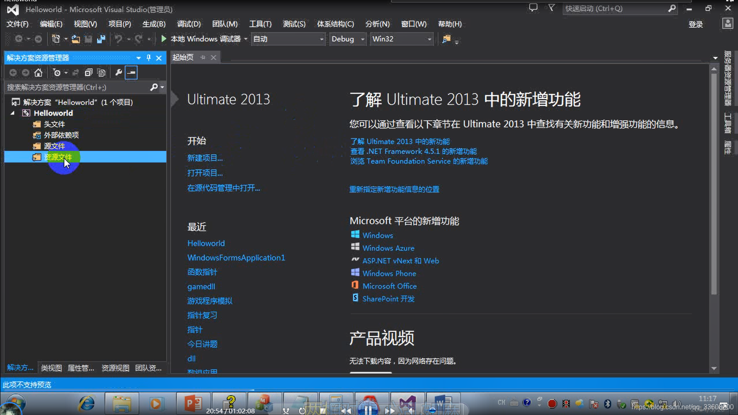Click the 新建项目... link
Image resolution: width=738 pixels, height=415 pixels.
(205, 158)
